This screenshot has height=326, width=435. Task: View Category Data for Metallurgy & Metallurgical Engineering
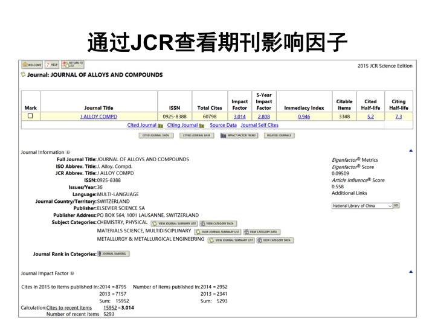pyautogui.click(x=275, y=240)
